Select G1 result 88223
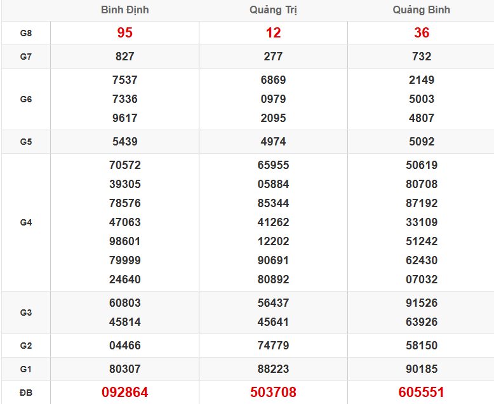This screenshot has width=494, height=404. (273, 369)
